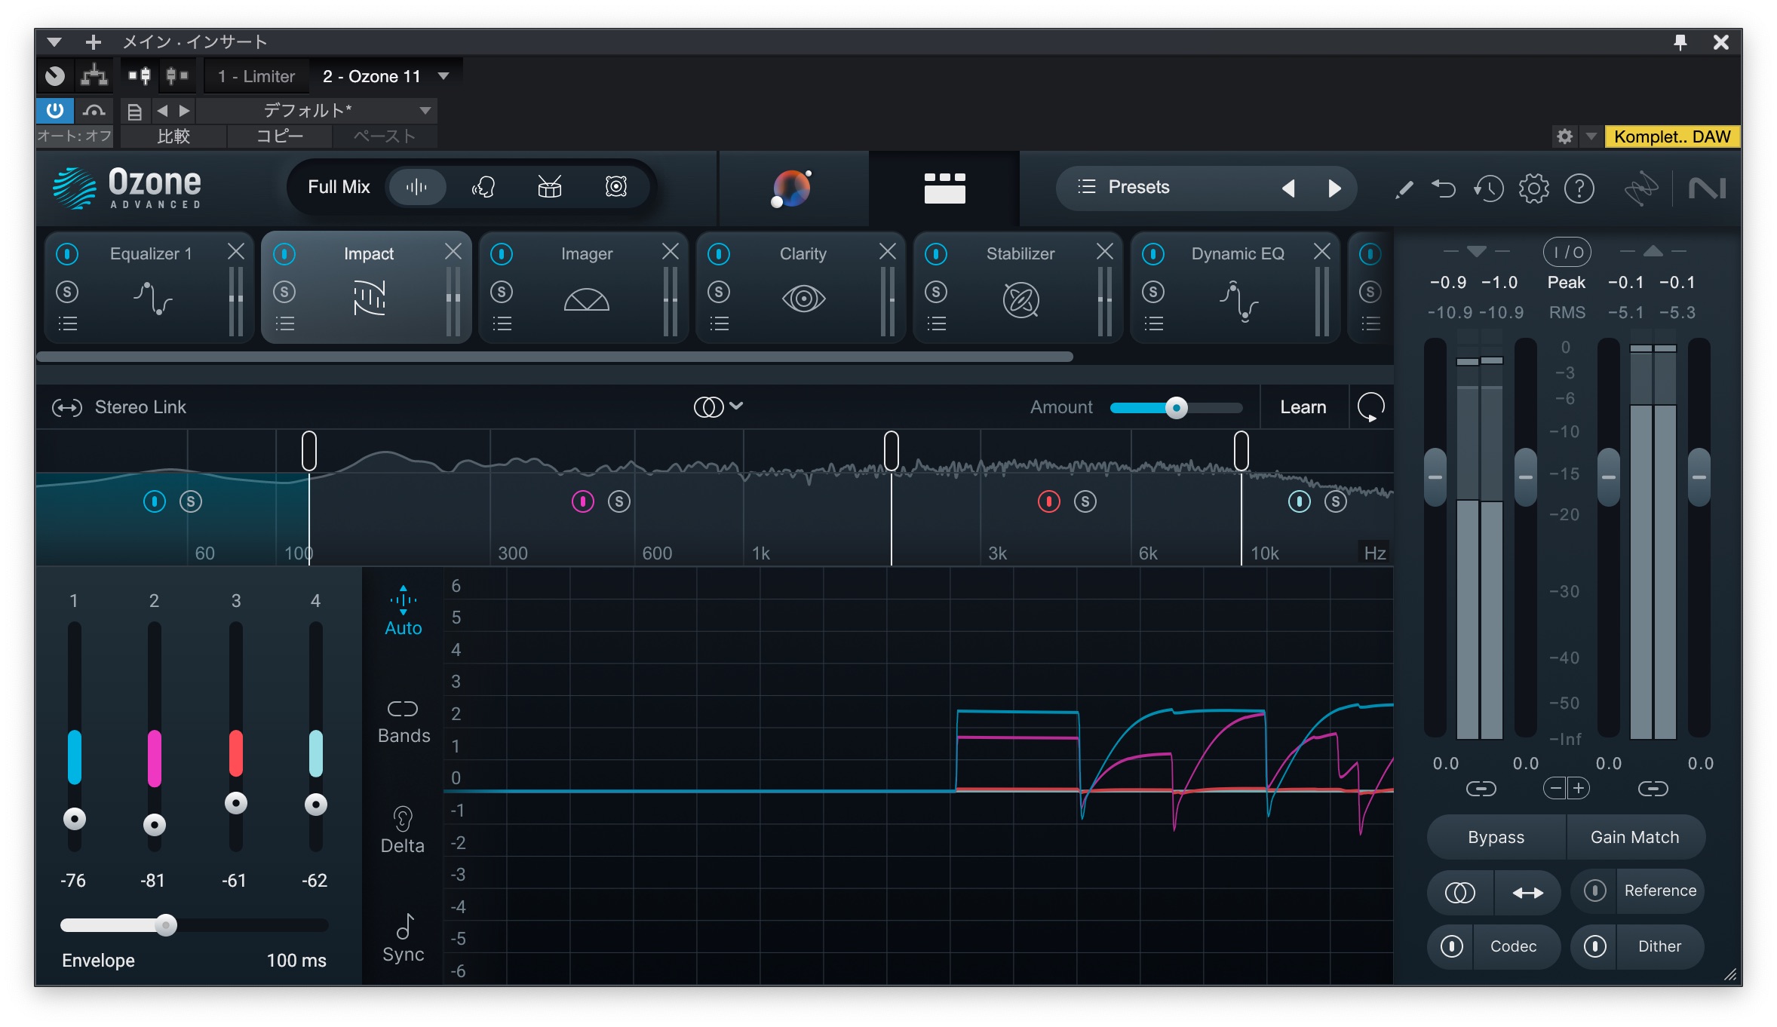Screen dimensions: 1777x1027
Task: Open the undo history clock icon
Action: [x=1488, y=189]
